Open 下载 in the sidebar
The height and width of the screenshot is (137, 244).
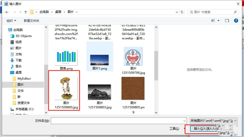click(16, 60)
